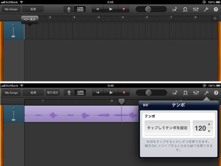Tap 音源 button in bottom screenshot
Screen dimensions: 221x166
click(33, 93)
